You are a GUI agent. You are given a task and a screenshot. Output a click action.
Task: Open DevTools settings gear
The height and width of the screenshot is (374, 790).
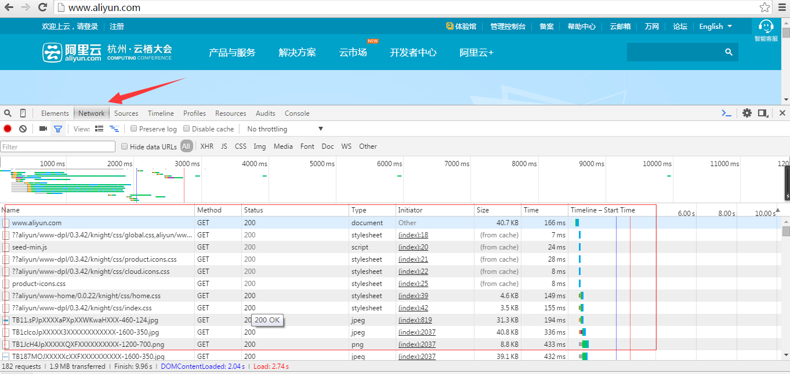pyautogui.click(x=747, y=113)
